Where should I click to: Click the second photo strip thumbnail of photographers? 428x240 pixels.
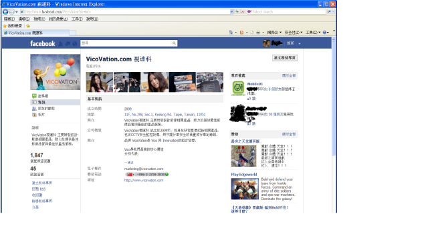point(127,82)
